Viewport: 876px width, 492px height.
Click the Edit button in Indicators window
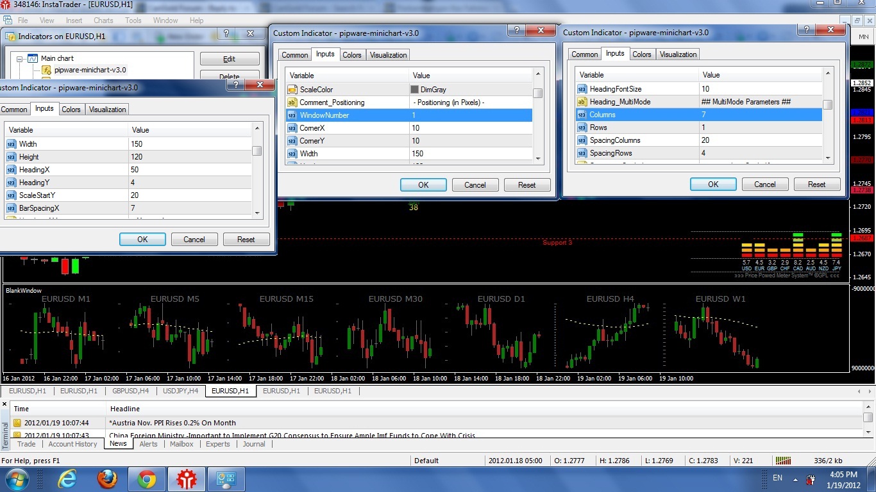tap(230, 59)
